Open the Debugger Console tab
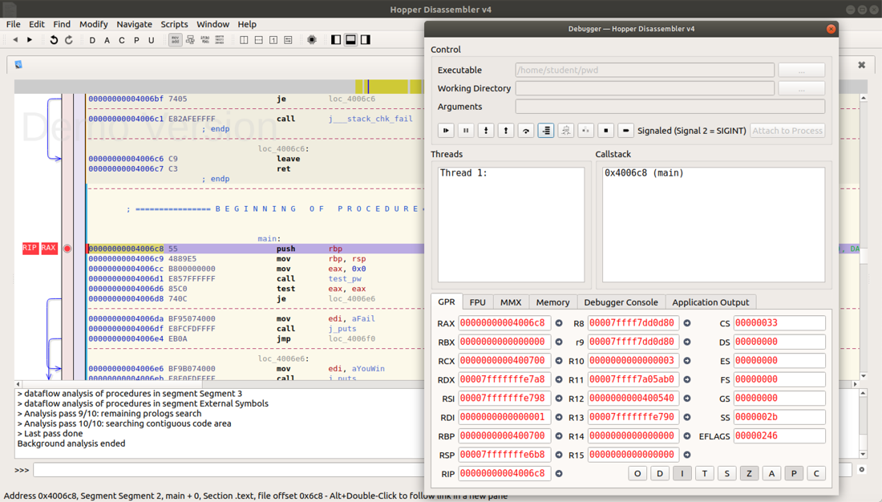This screenshot has height=502, width=882. click(621, 302)
